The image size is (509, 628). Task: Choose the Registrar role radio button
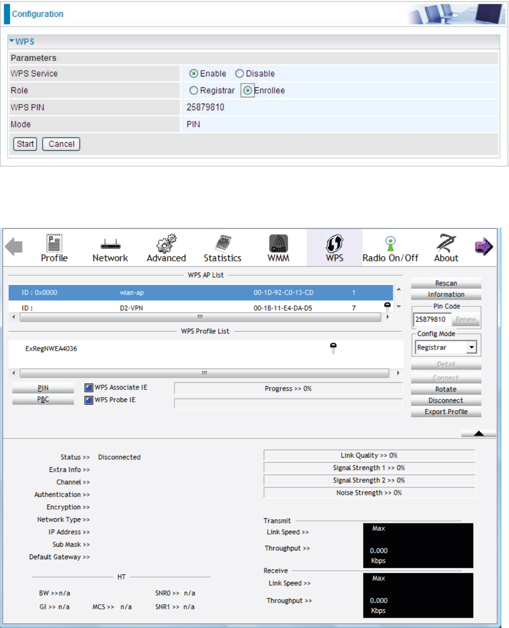193,90
